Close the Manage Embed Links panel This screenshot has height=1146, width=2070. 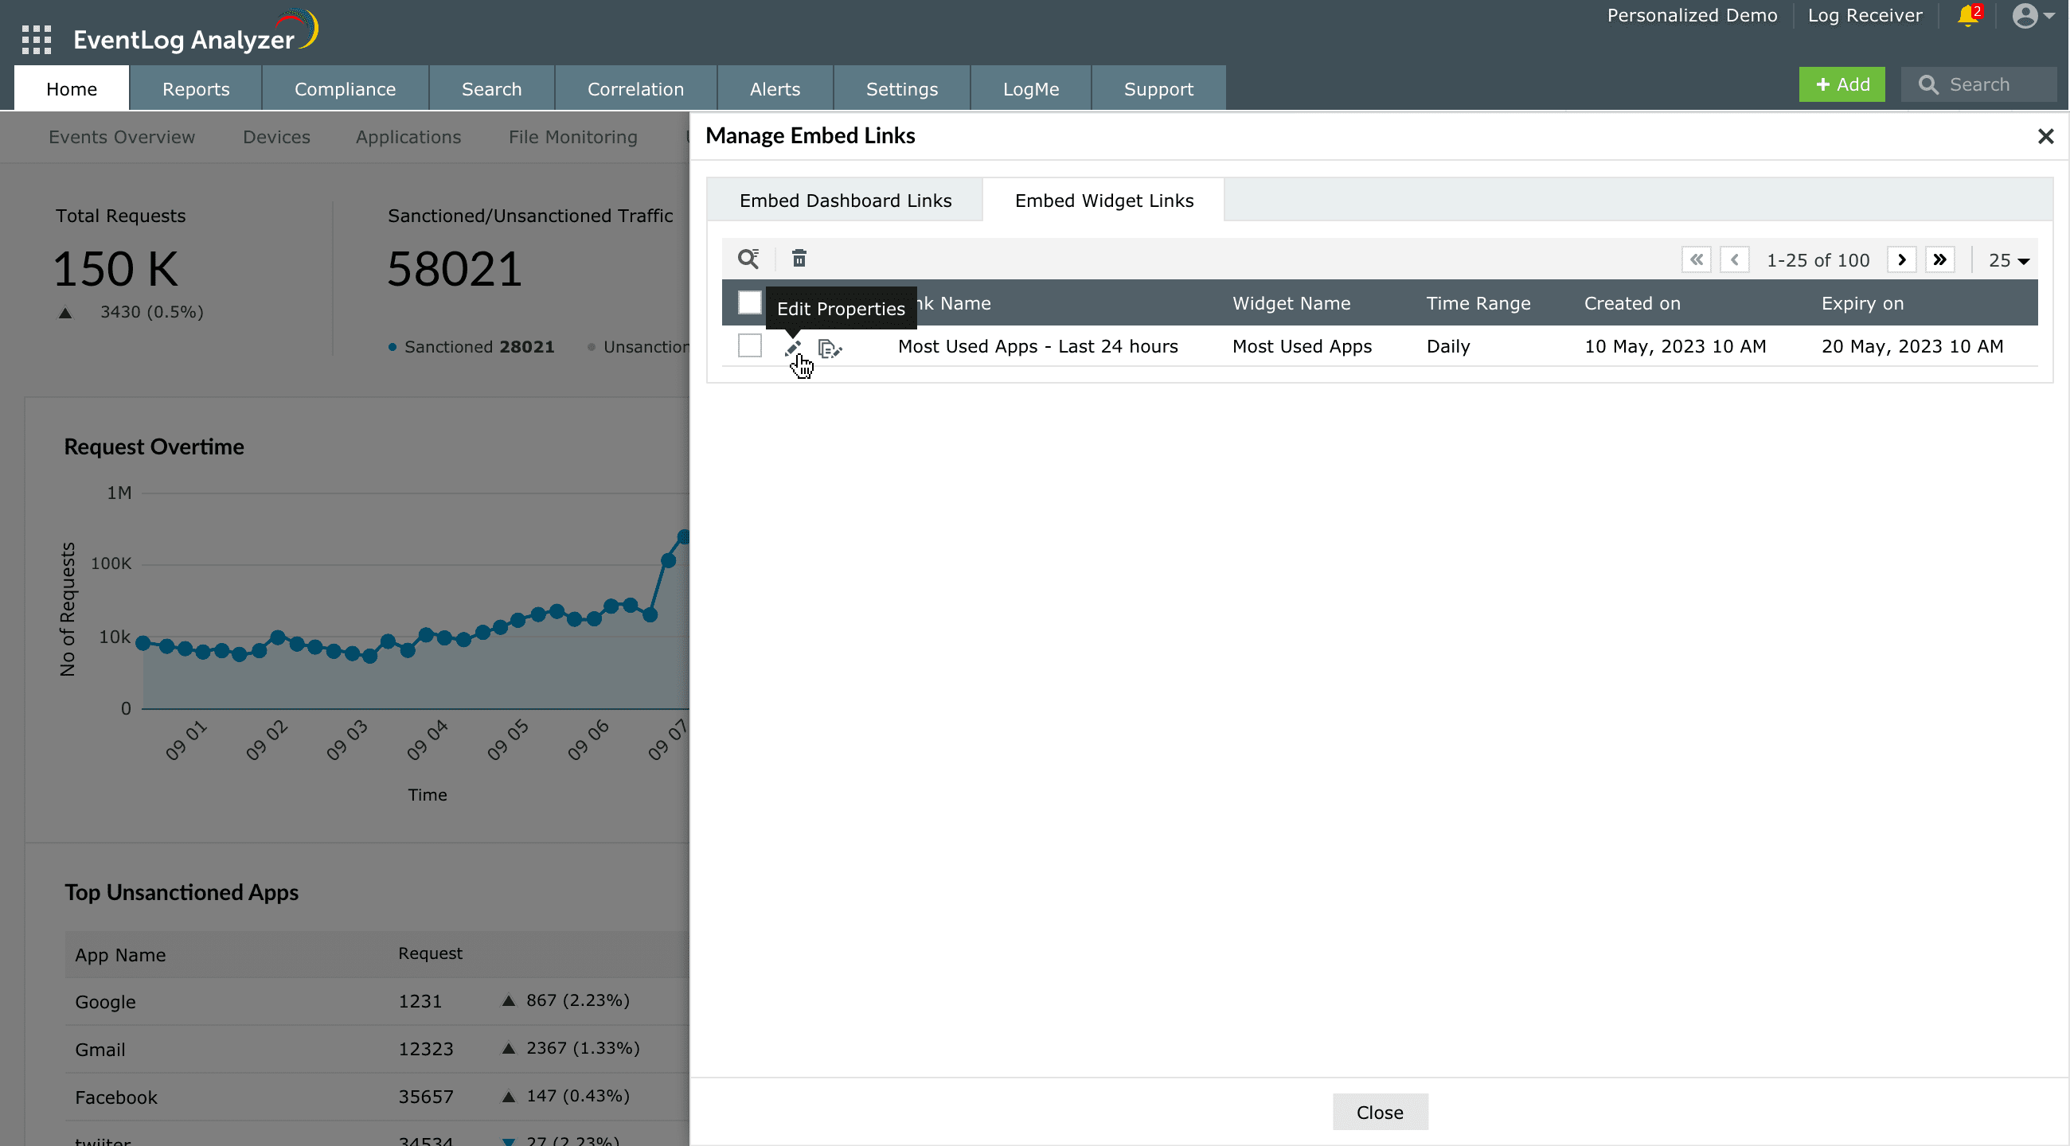point(2045,137)
